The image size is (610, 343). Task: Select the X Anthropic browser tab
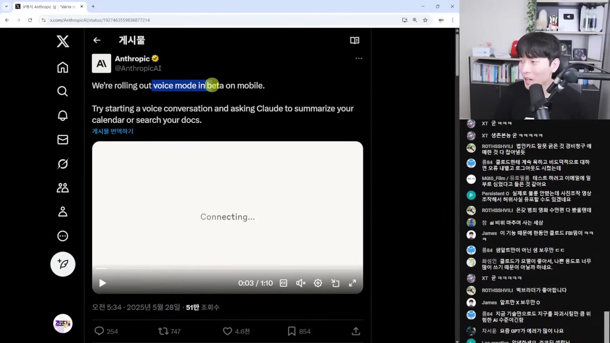(x=49, y=6)
